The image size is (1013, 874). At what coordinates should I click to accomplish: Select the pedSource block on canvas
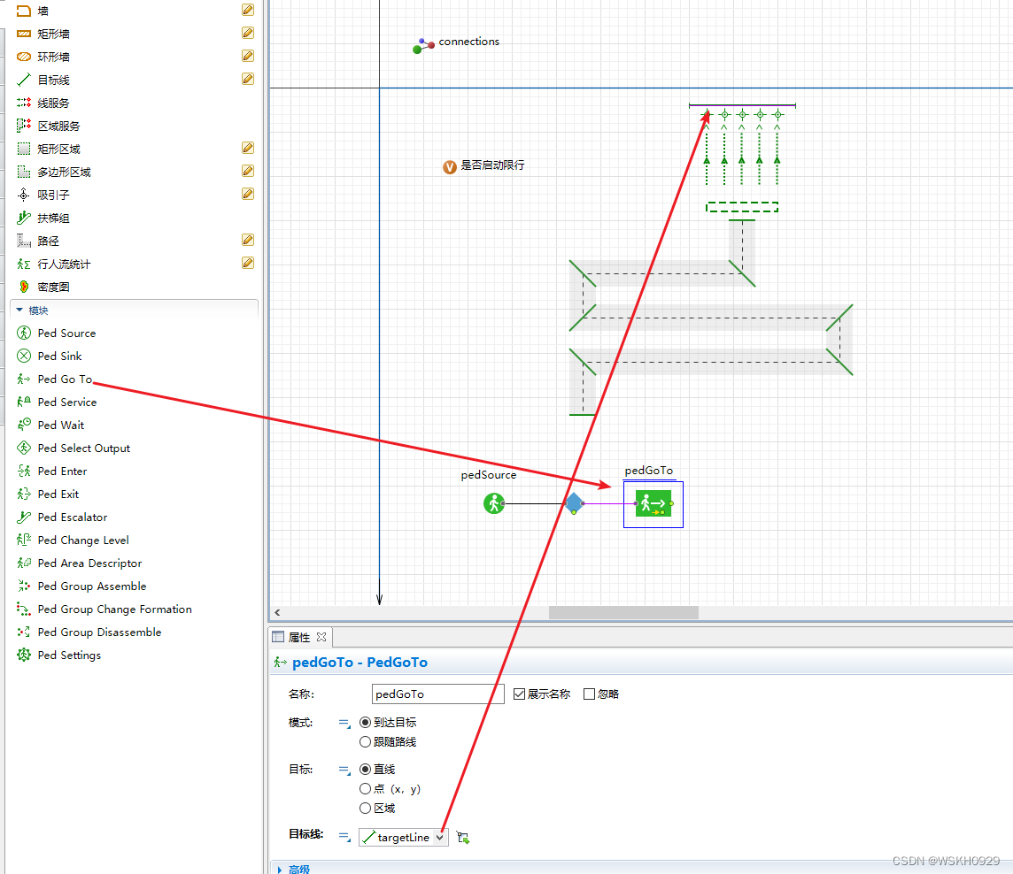click(x=494, y=503)
